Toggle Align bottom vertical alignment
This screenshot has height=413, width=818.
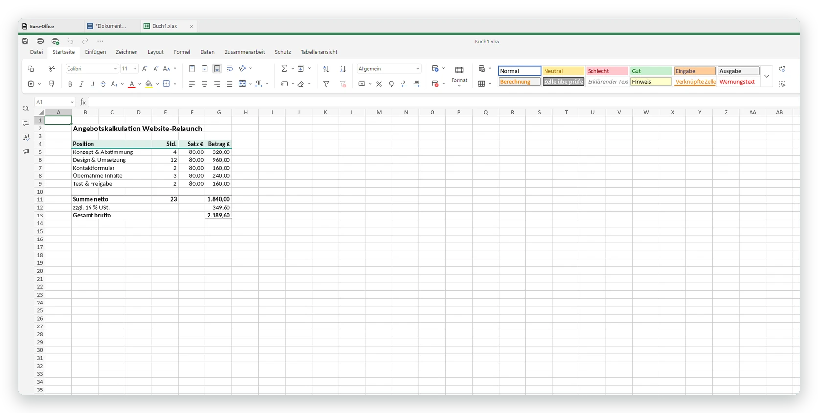(x=217, y=69)
